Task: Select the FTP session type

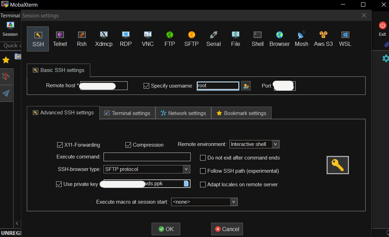Action: [x=170, y=39]
